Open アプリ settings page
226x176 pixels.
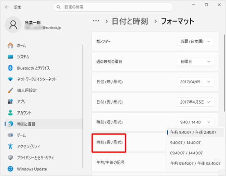pyautogui.click(x=44, y=101)
